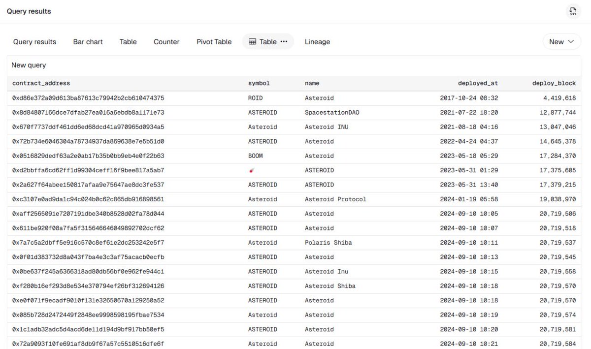Click the deployed_at value 2024-09-10 10:11
The width and height of the screenshot is (591, 349).
469,243
